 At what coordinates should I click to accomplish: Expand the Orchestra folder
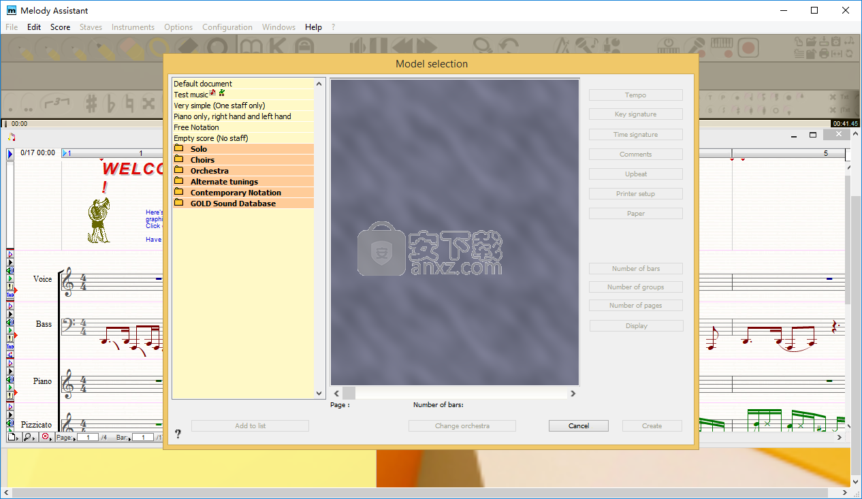click(243, 171)
